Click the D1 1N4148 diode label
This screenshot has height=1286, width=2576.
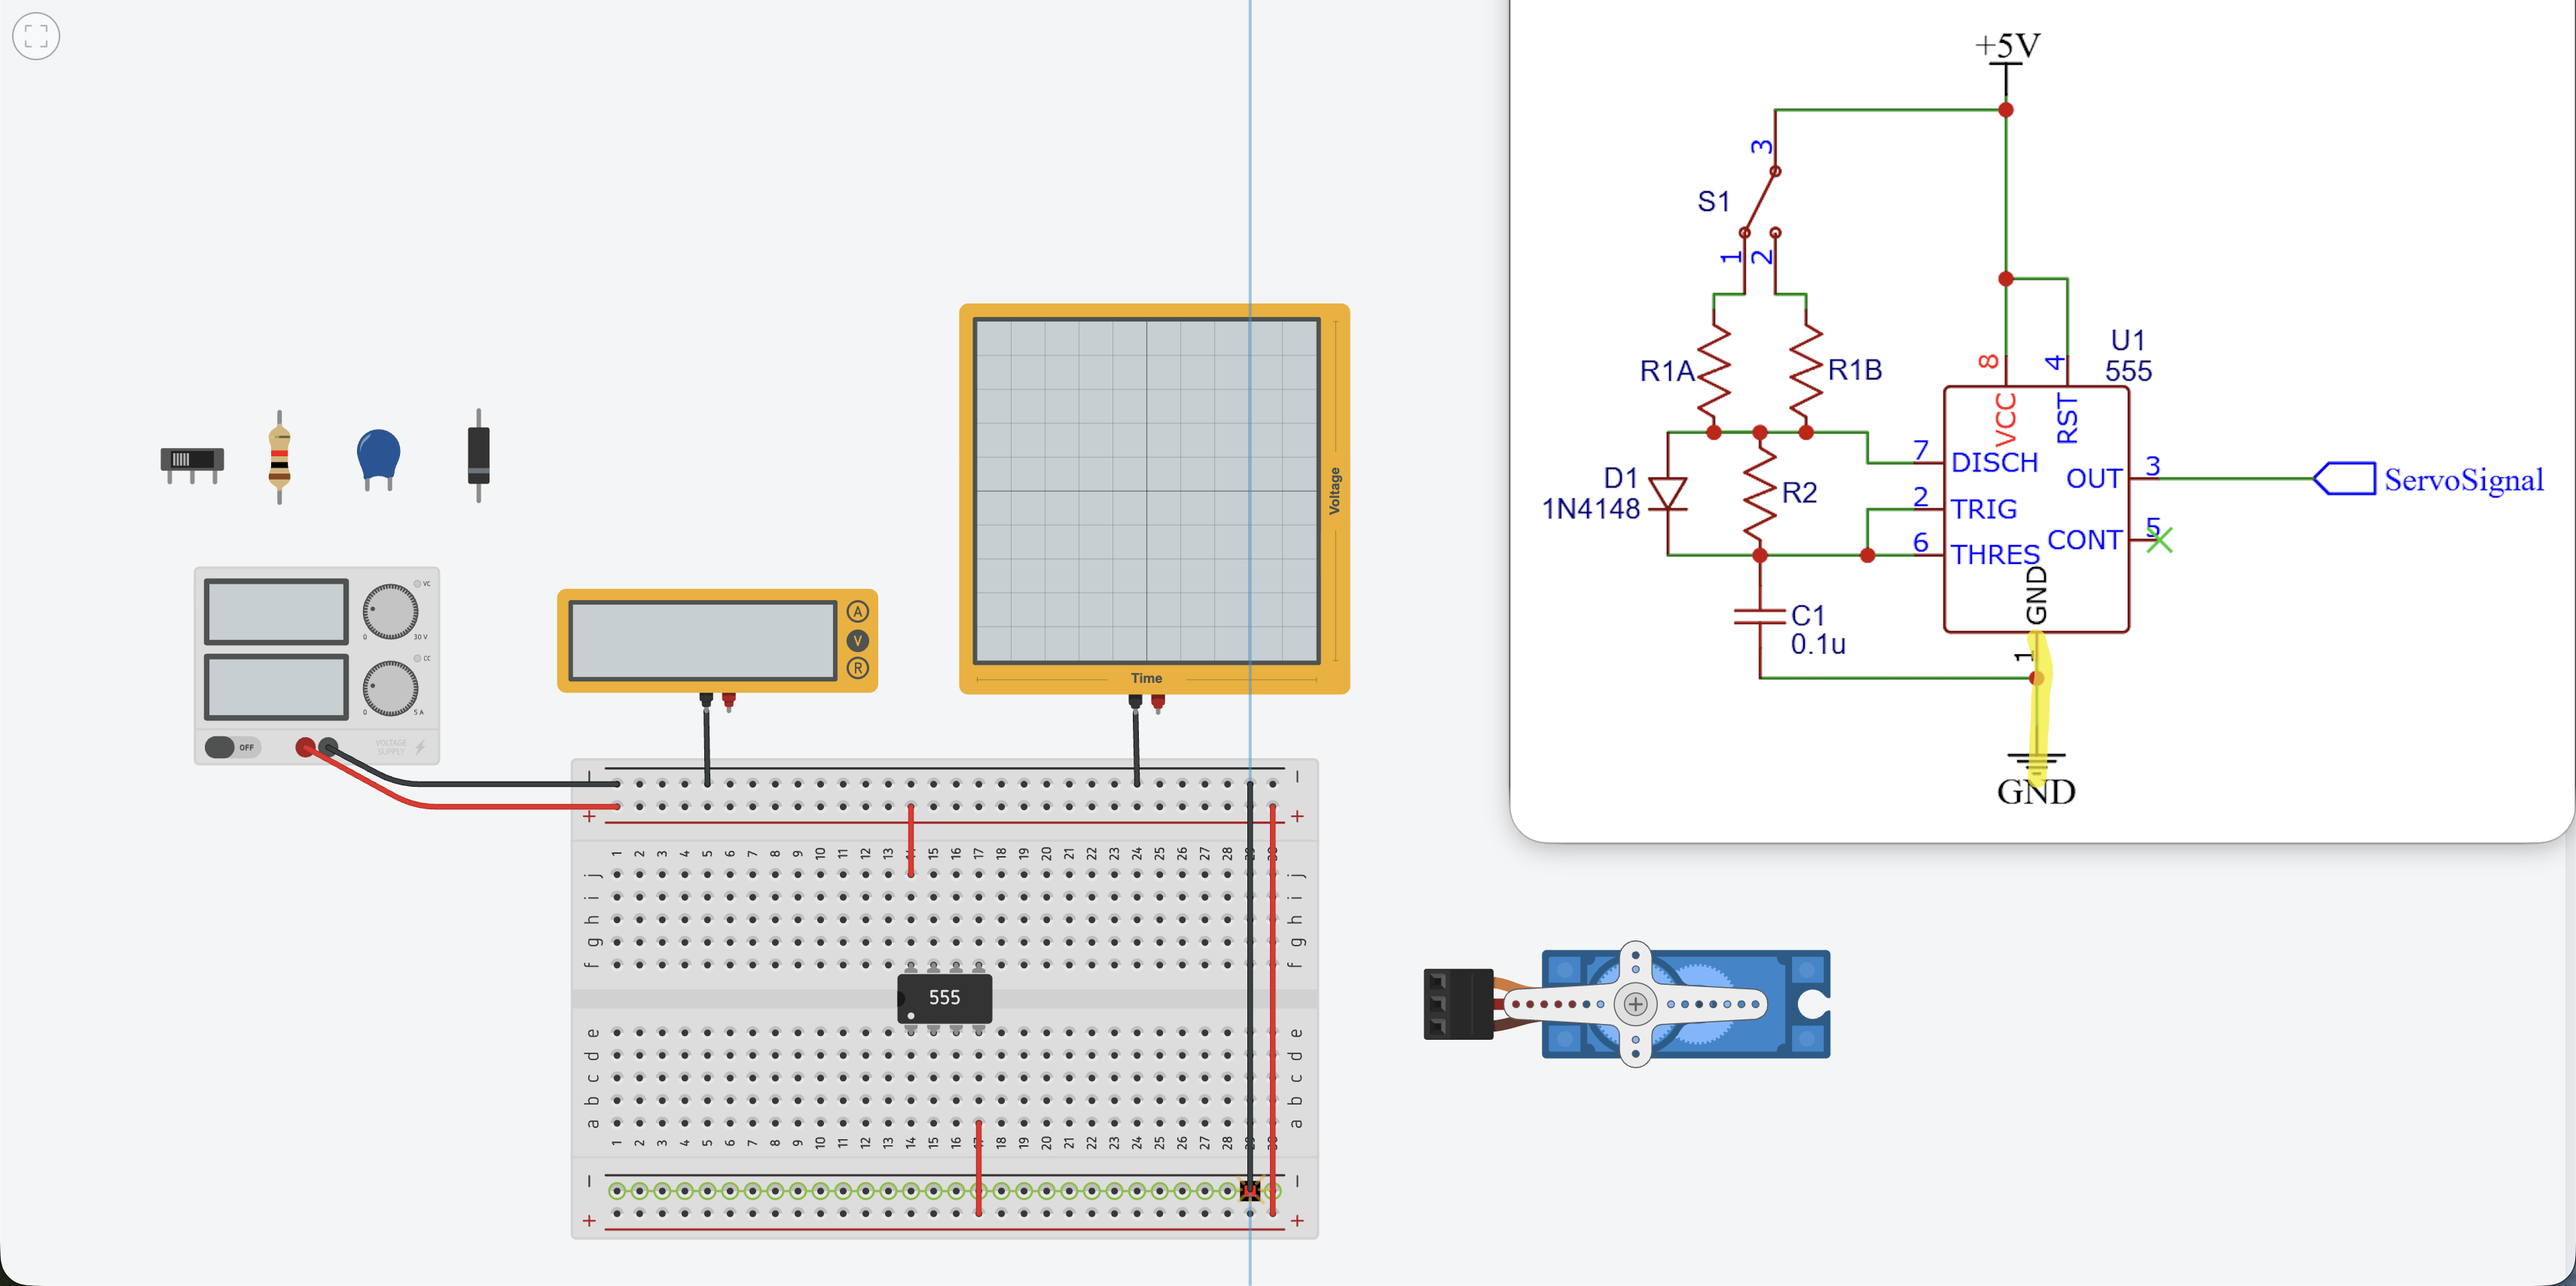(x=1592, y=494)
